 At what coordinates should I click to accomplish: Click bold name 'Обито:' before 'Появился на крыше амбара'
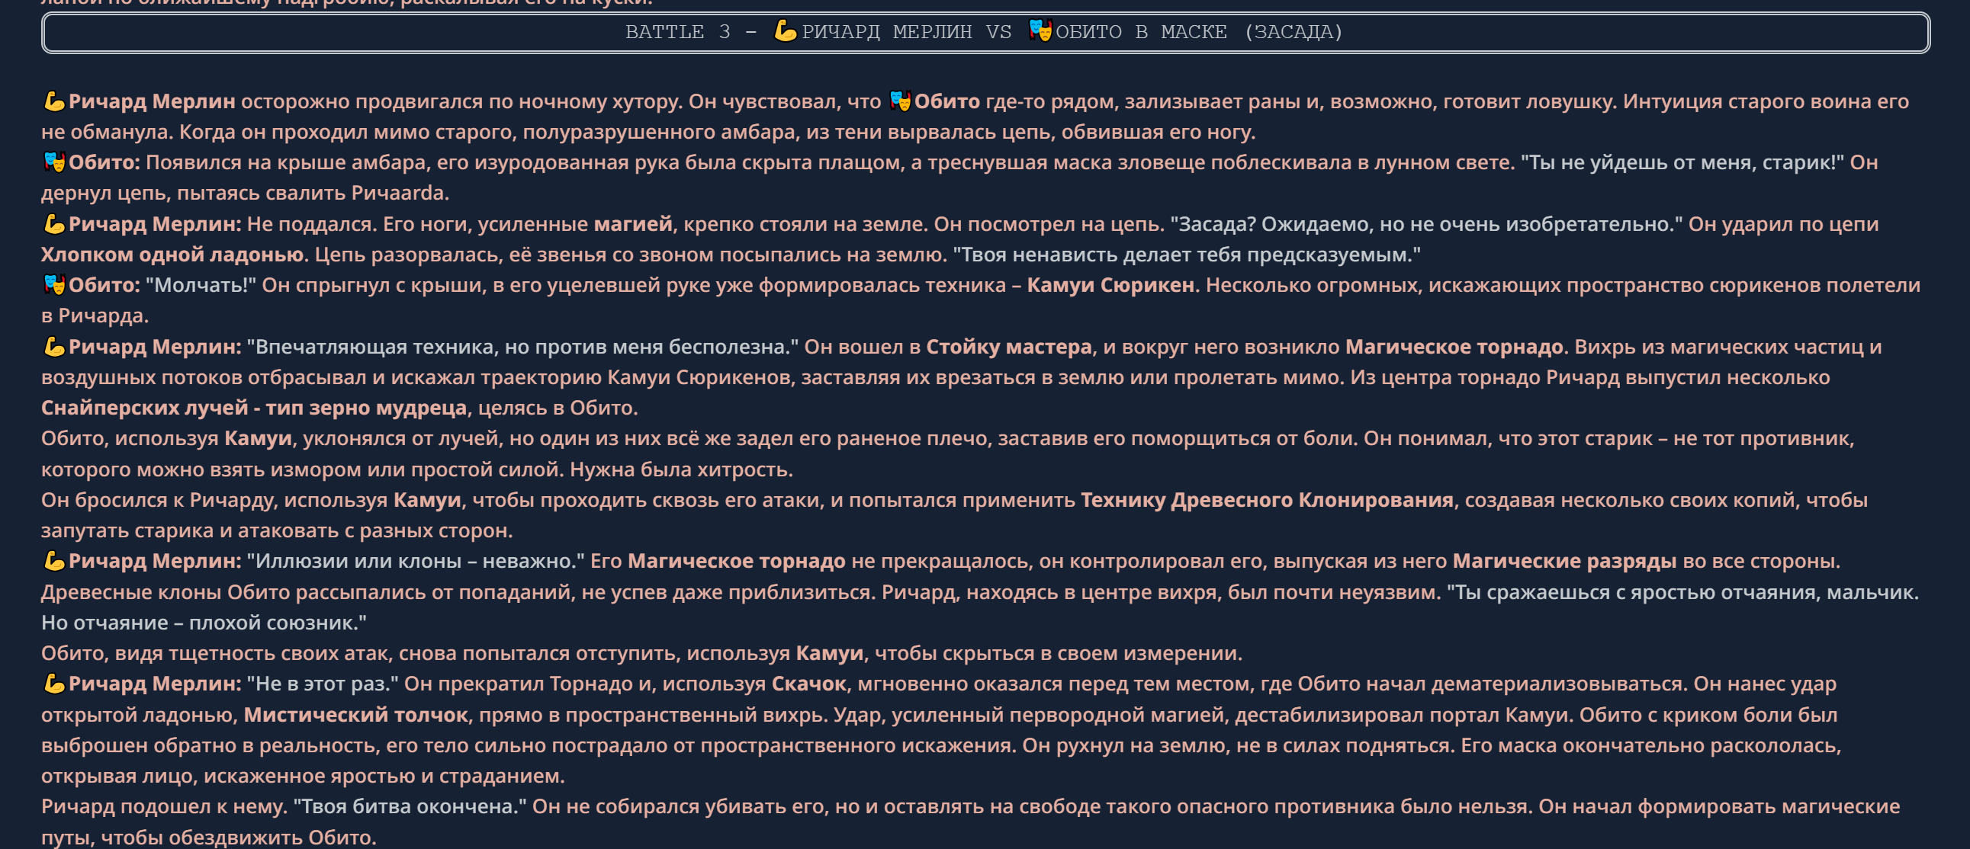point(104,162)
